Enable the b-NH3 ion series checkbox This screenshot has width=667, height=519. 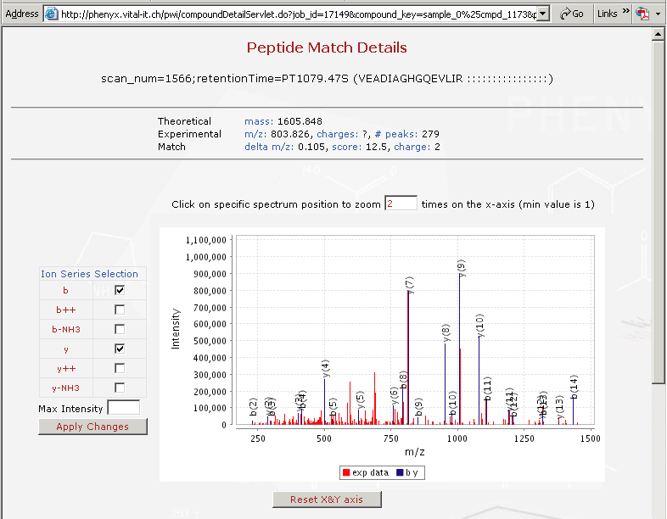coord(120,329)
